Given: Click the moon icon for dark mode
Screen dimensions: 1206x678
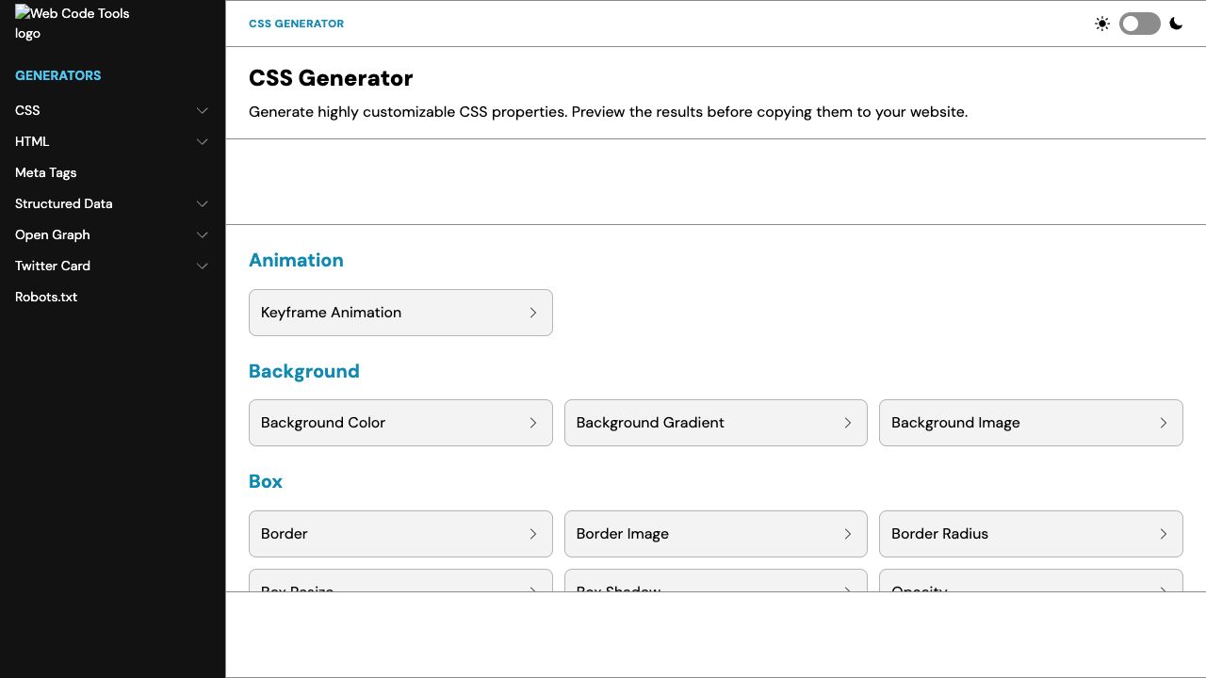Looking at the screenshot, I should click(x=1176, y=24).
